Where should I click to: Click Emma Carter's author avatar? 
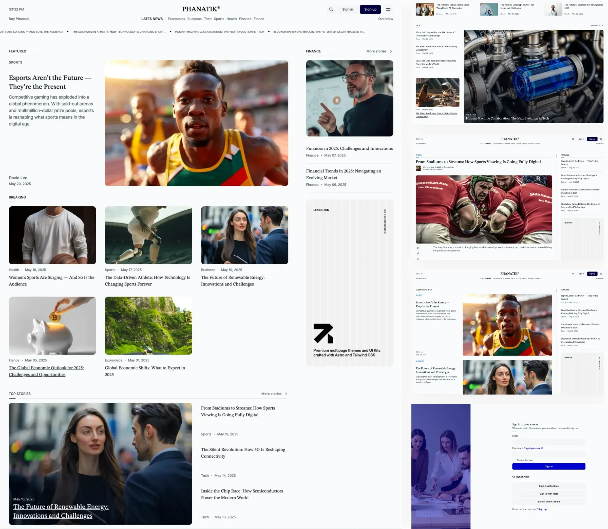pyautogui.click(x=419, y=168)
